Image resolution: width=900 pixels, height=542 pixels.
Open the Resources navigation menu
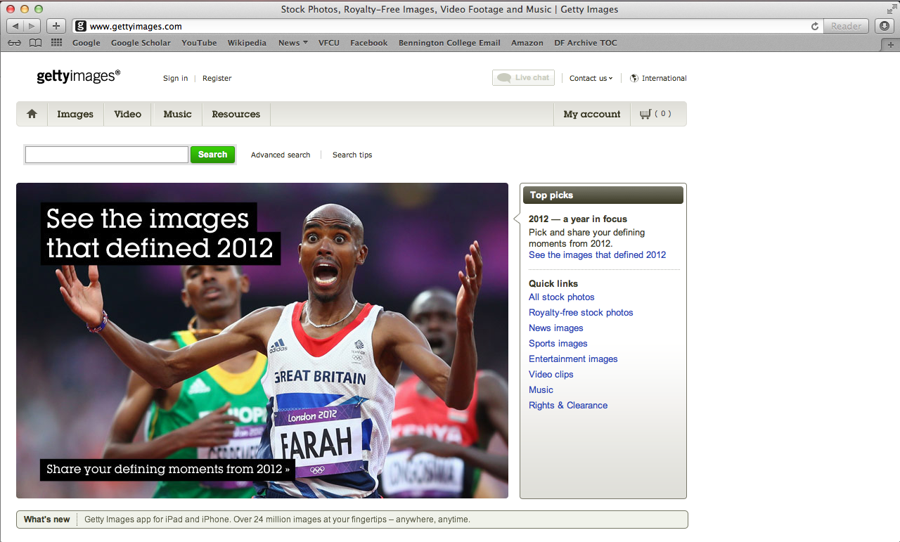236,114
